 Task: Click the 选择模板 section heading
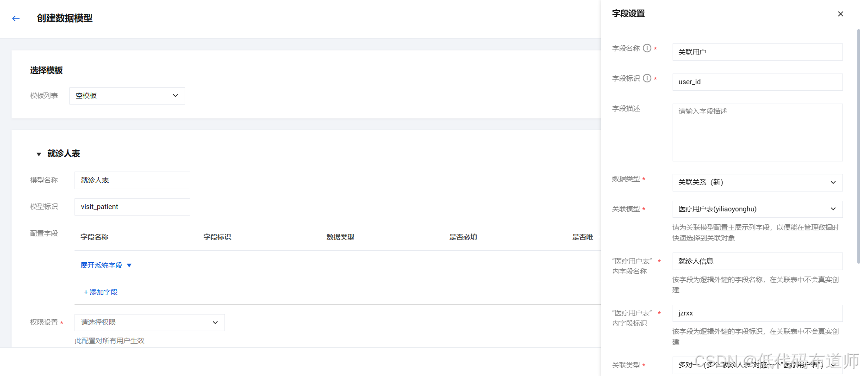[46, 70]
